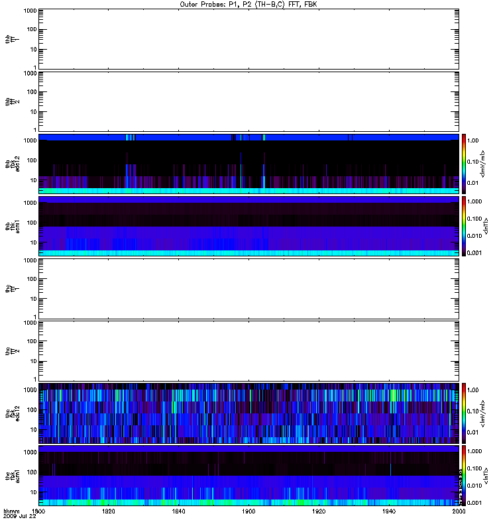Click the 'thc fff 2' axis label
The width and height of the screenshot is (497, 530).
pos(12,351)
